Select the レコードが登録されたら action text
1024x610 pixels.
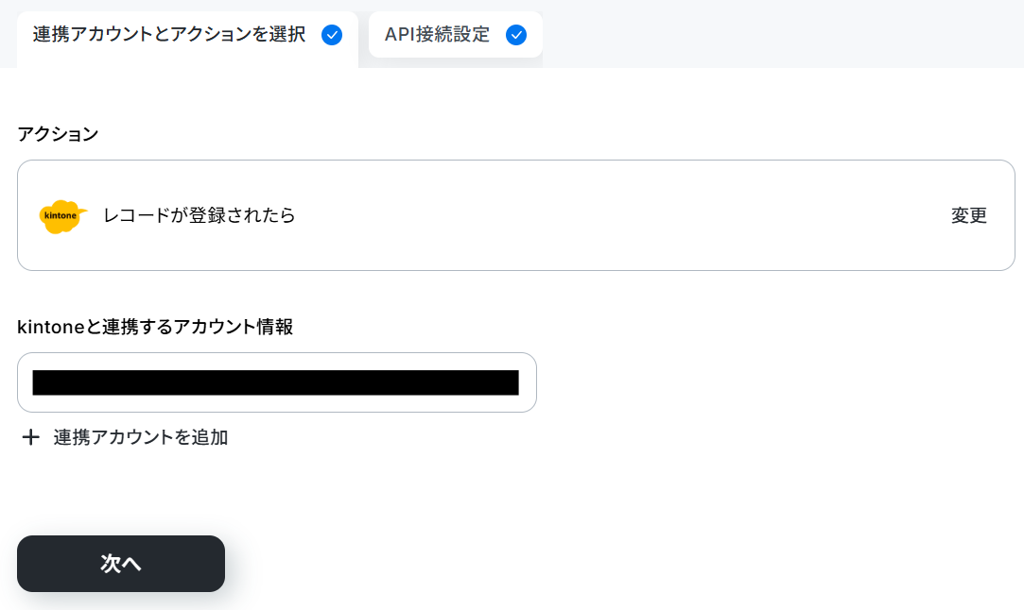(x=200, y=215)
